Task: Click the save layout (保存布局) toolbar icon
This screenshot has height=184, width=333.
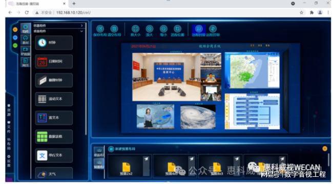Action: (100, 29)
